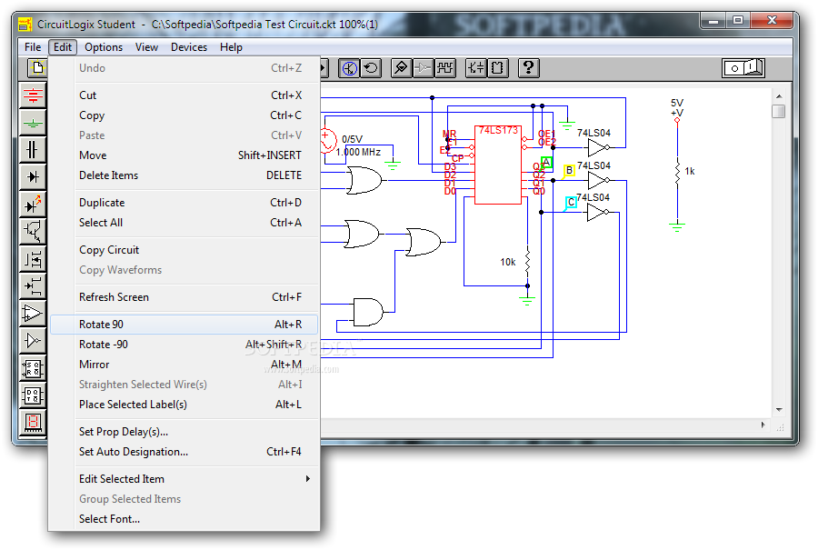Select the MOSFET component tool
818x550 pixels.
[33, 258]
